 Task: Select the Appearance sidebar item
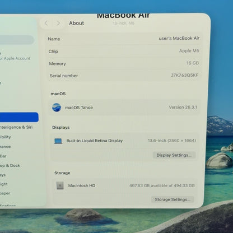pos(6,147)
